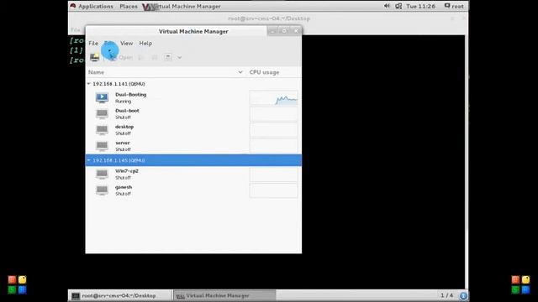Collapse the 192.168.1.145 (QEMU) connection
The width and height of the screenshot is (538, 302).
pos(88,160)
